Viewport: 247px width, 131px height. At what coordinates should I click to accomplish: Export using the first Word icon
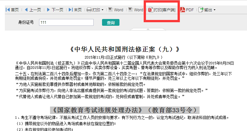point(111,10)
